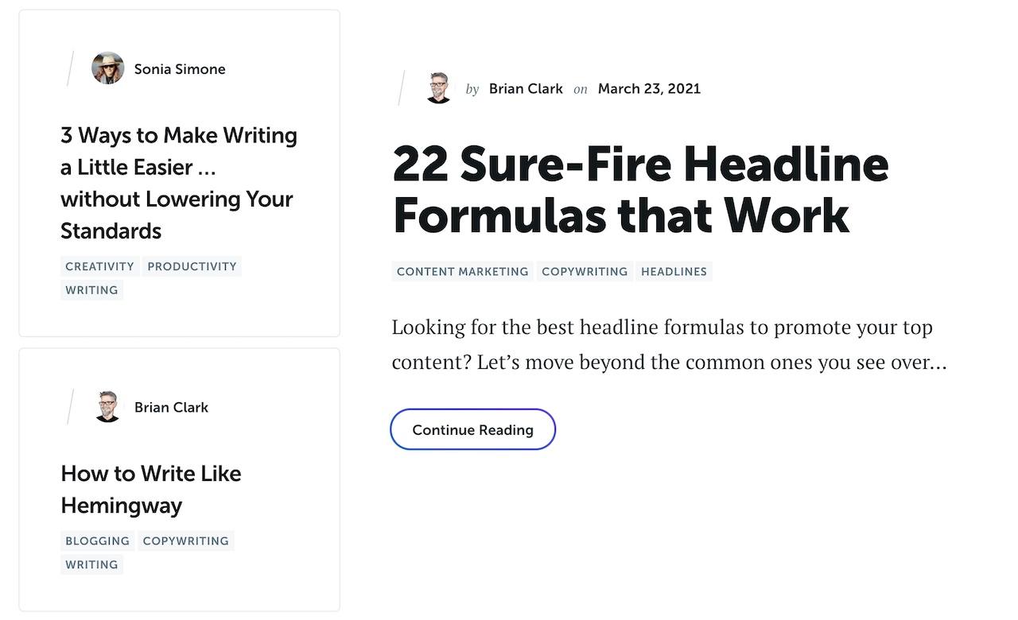Click Brian Clark's avatar in Hemingway card
The width and height of the screenshot is (1018, 620).
(x=107, y=406)
